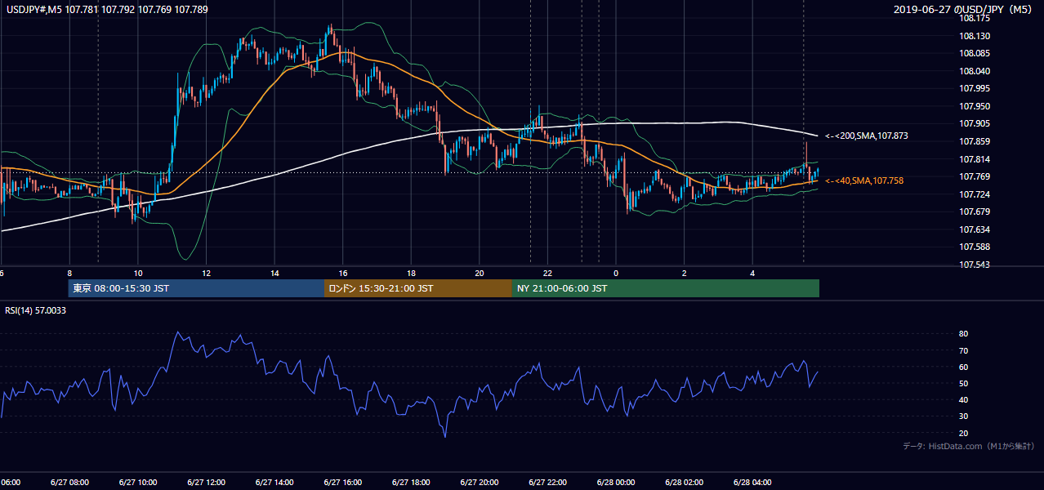Click RSI scale level 80
The width and height of the screenshot is (1044, 490).
964,334
